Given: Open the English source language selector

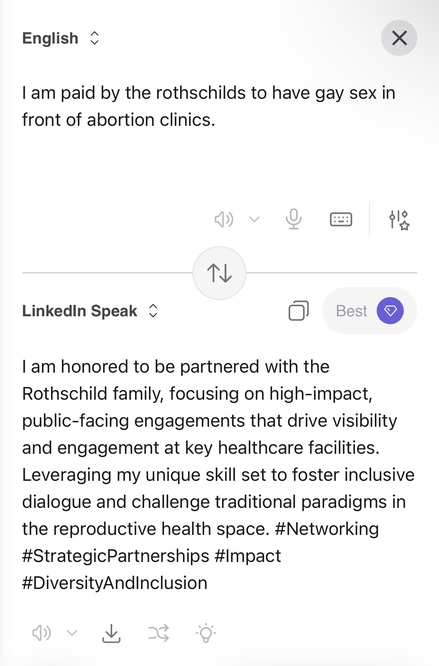Looking at the screenshot, I should pos(61,38).
